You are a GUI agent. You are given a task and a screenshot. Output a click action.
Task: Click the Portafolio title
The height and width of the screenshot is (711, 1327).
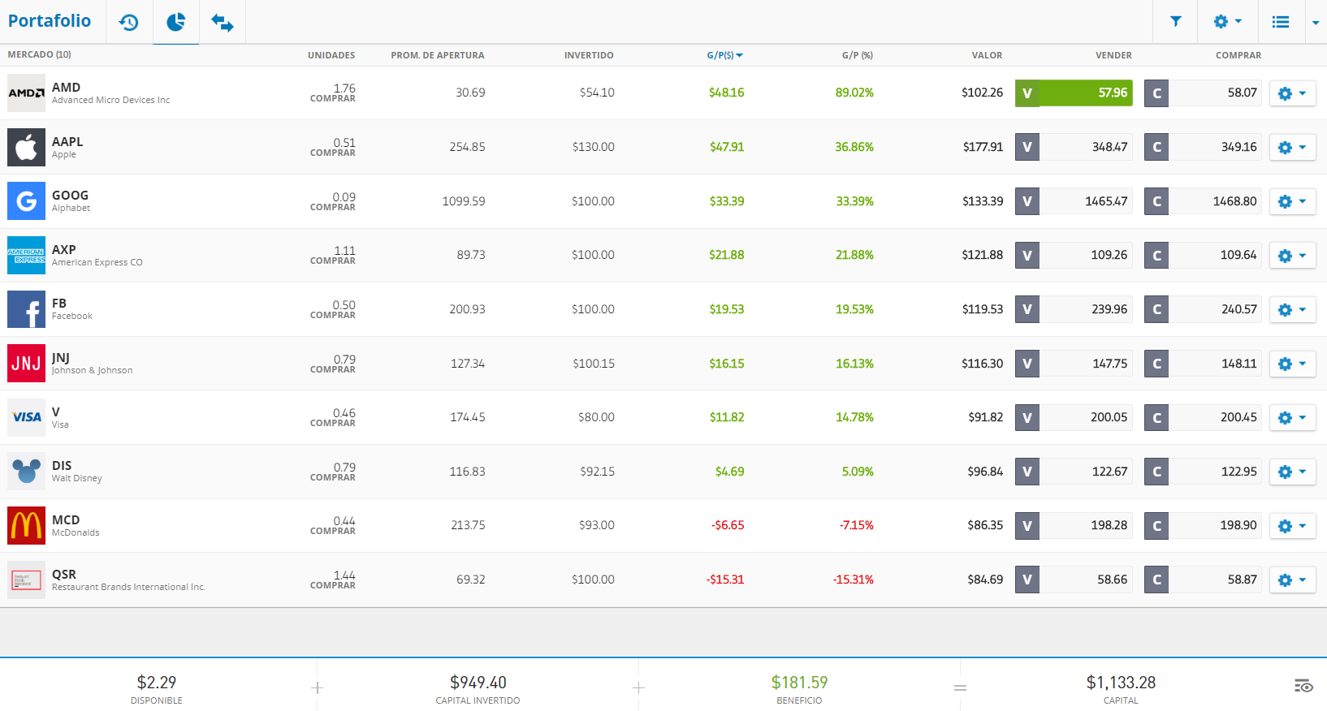coord(50,21)
